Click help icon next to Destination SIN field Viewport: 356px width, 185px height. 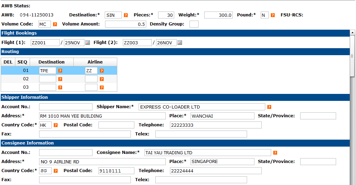coord(126,15)
